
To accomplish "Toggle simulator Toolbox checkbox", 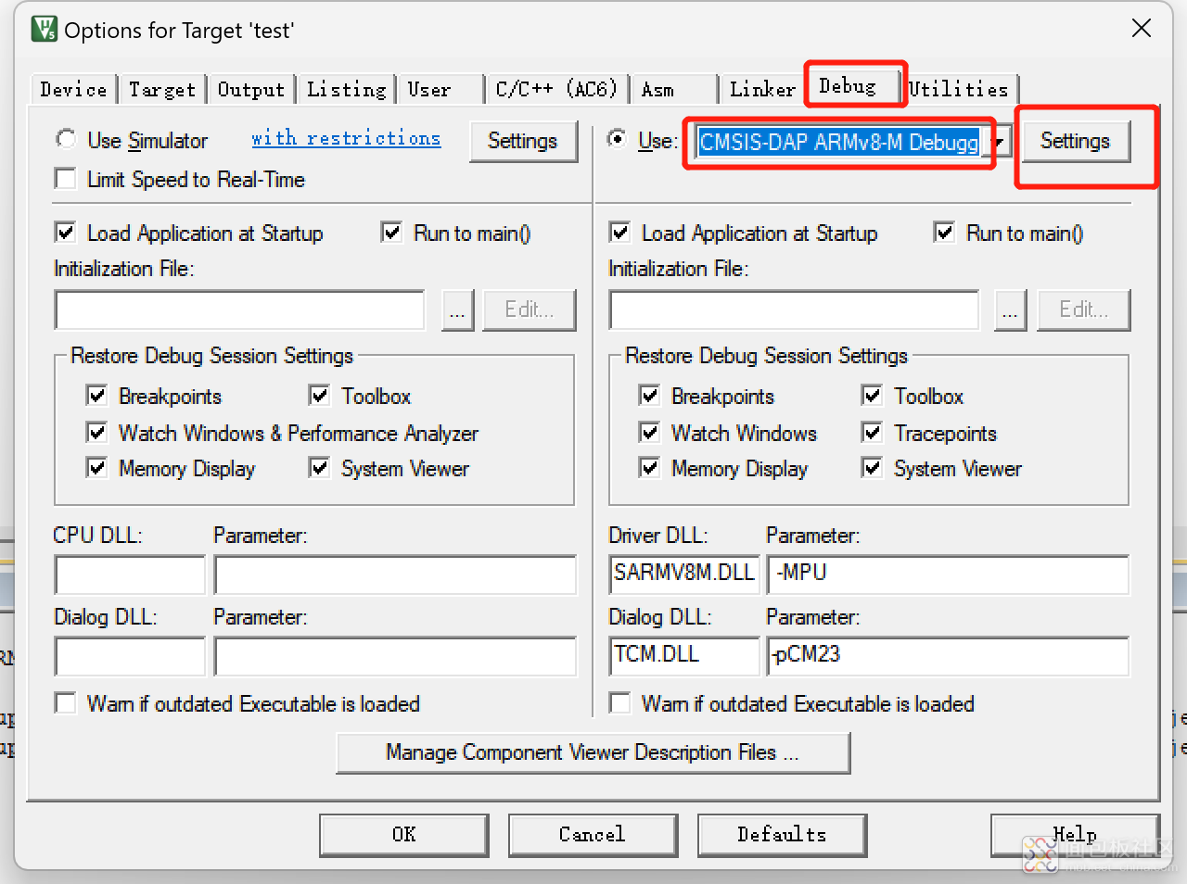I will (x=320, y=396).
